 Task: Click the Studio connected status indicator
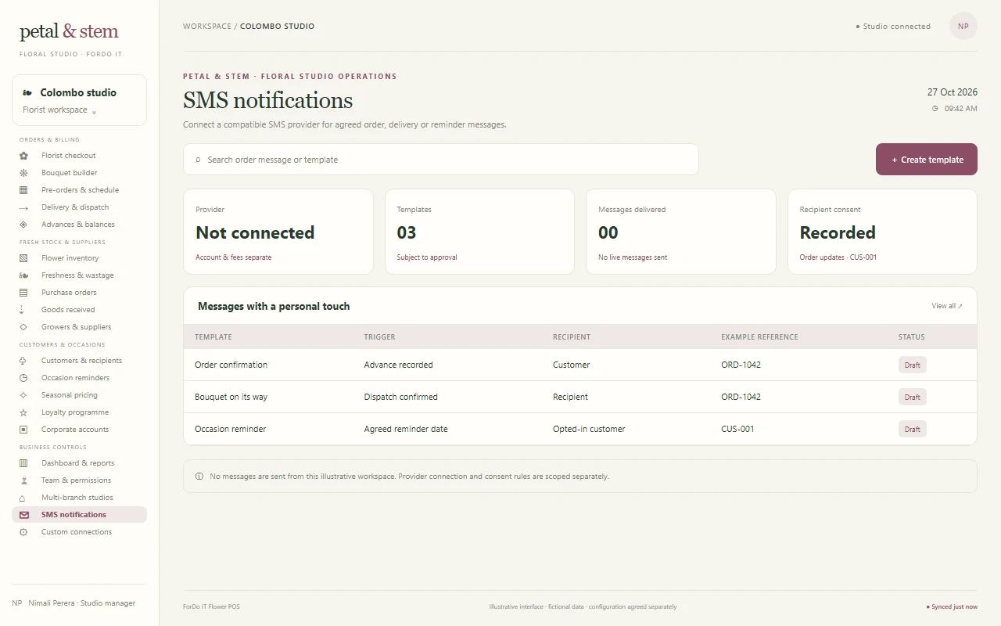pos(893,27)
